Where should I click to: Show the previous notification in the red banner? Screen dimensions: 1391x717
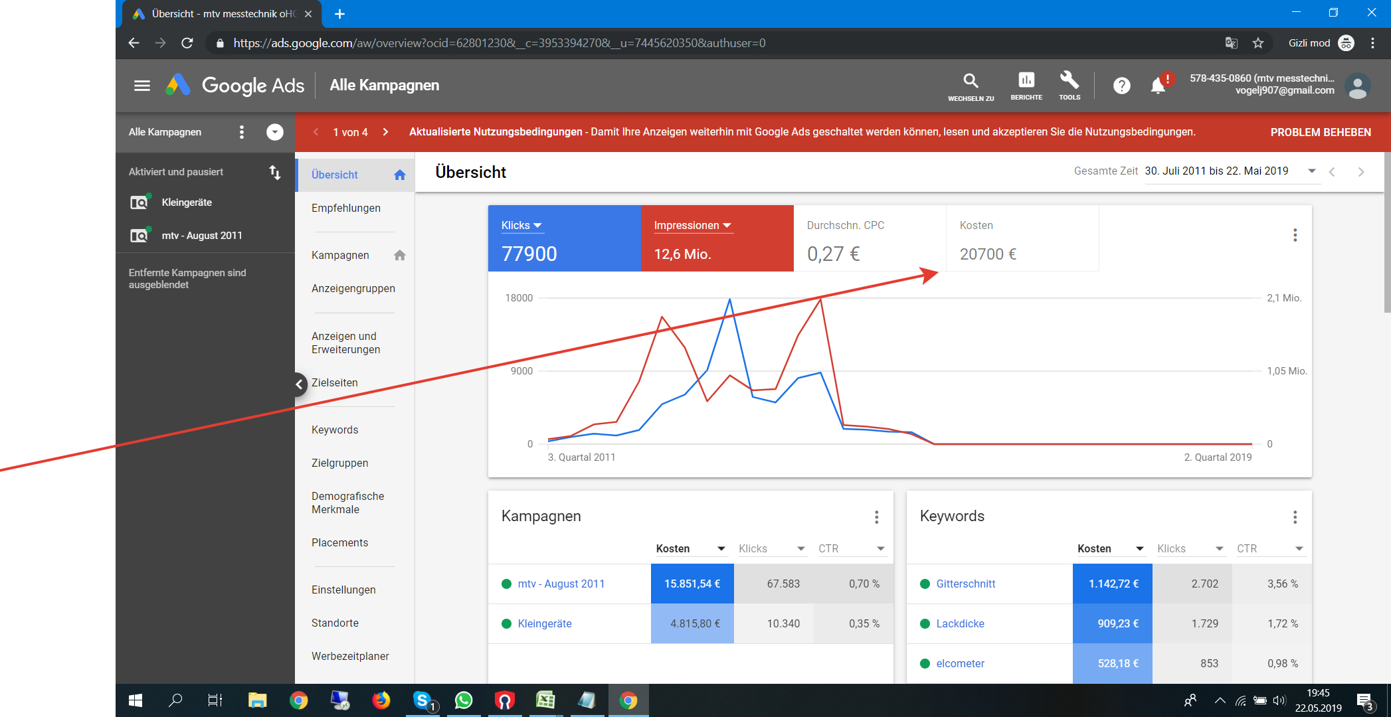pyautogui.click(x=316, y=132)
